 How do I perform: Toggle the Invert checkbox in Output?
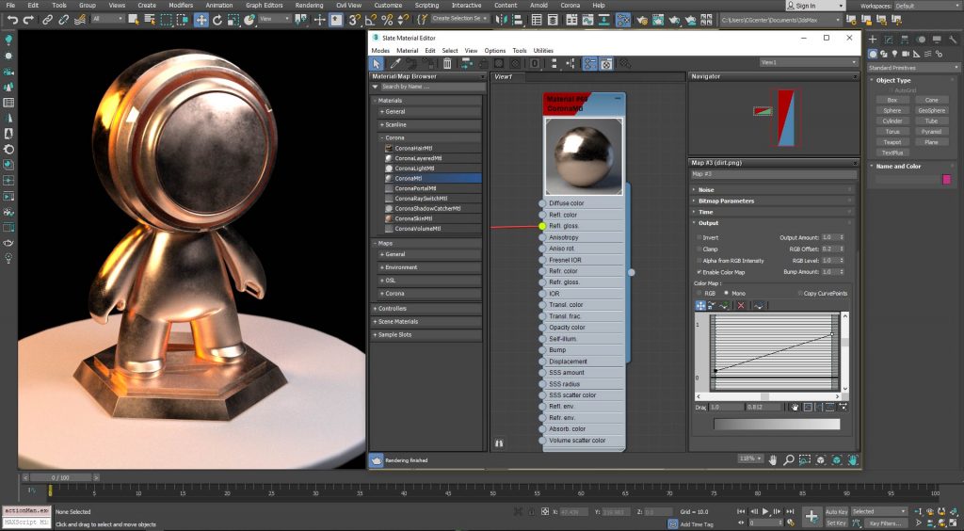(699, 237)
